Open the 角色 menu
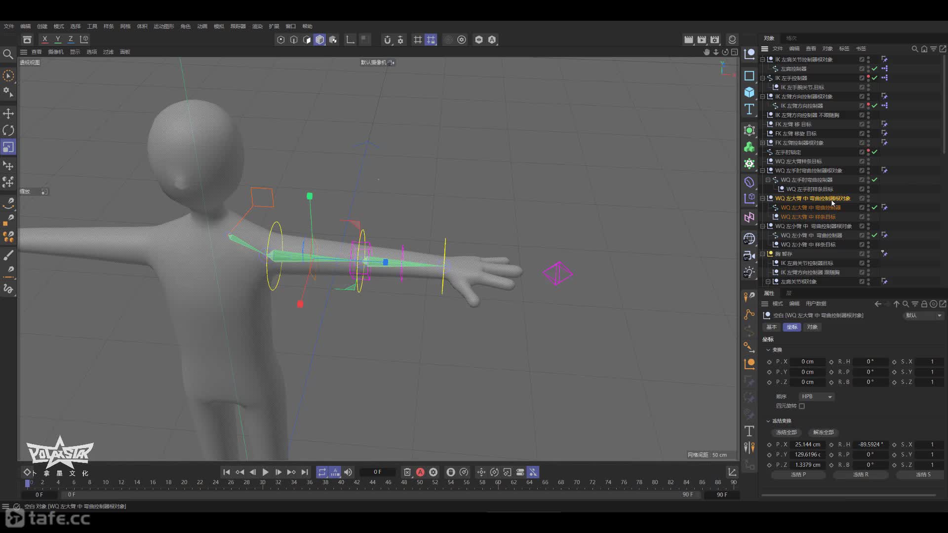 click(x=186, y=26)
